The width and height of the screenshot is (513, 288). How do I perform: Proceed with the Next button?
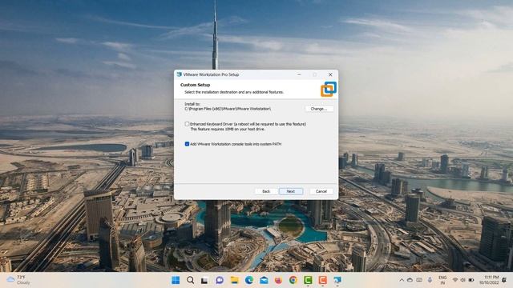pyautogui.click(x=291, y=191)
